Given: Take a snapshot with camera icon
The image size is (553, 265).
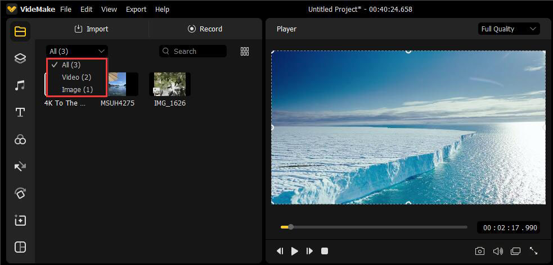Looking at the screenshot, I should [x=479, y=251].
